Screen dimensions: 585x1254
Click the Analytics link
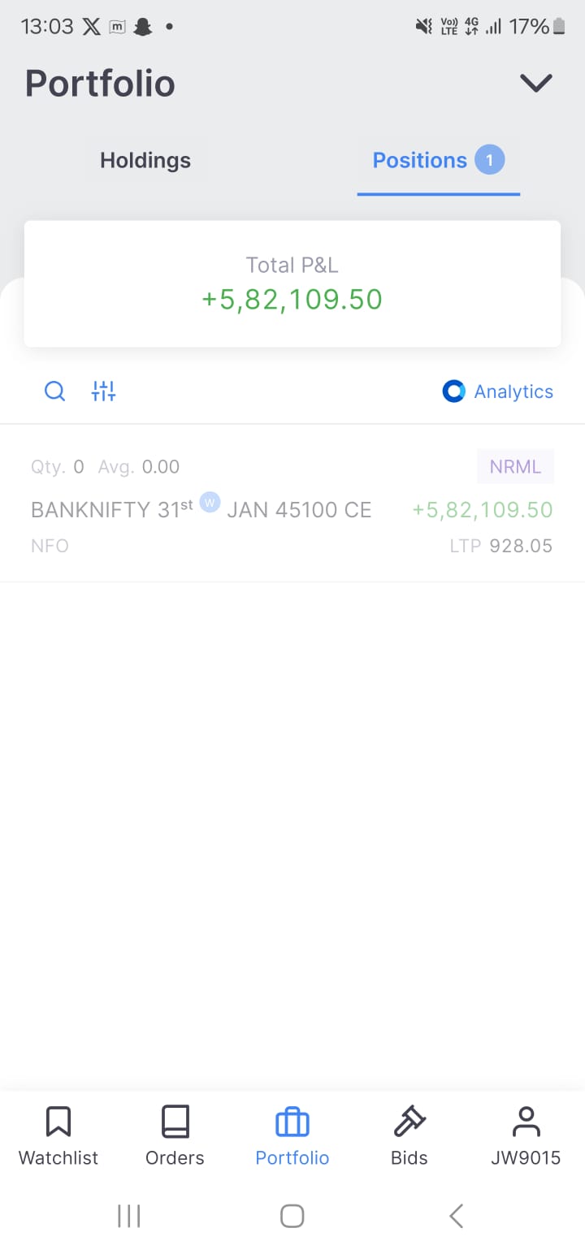pos(513,391)
